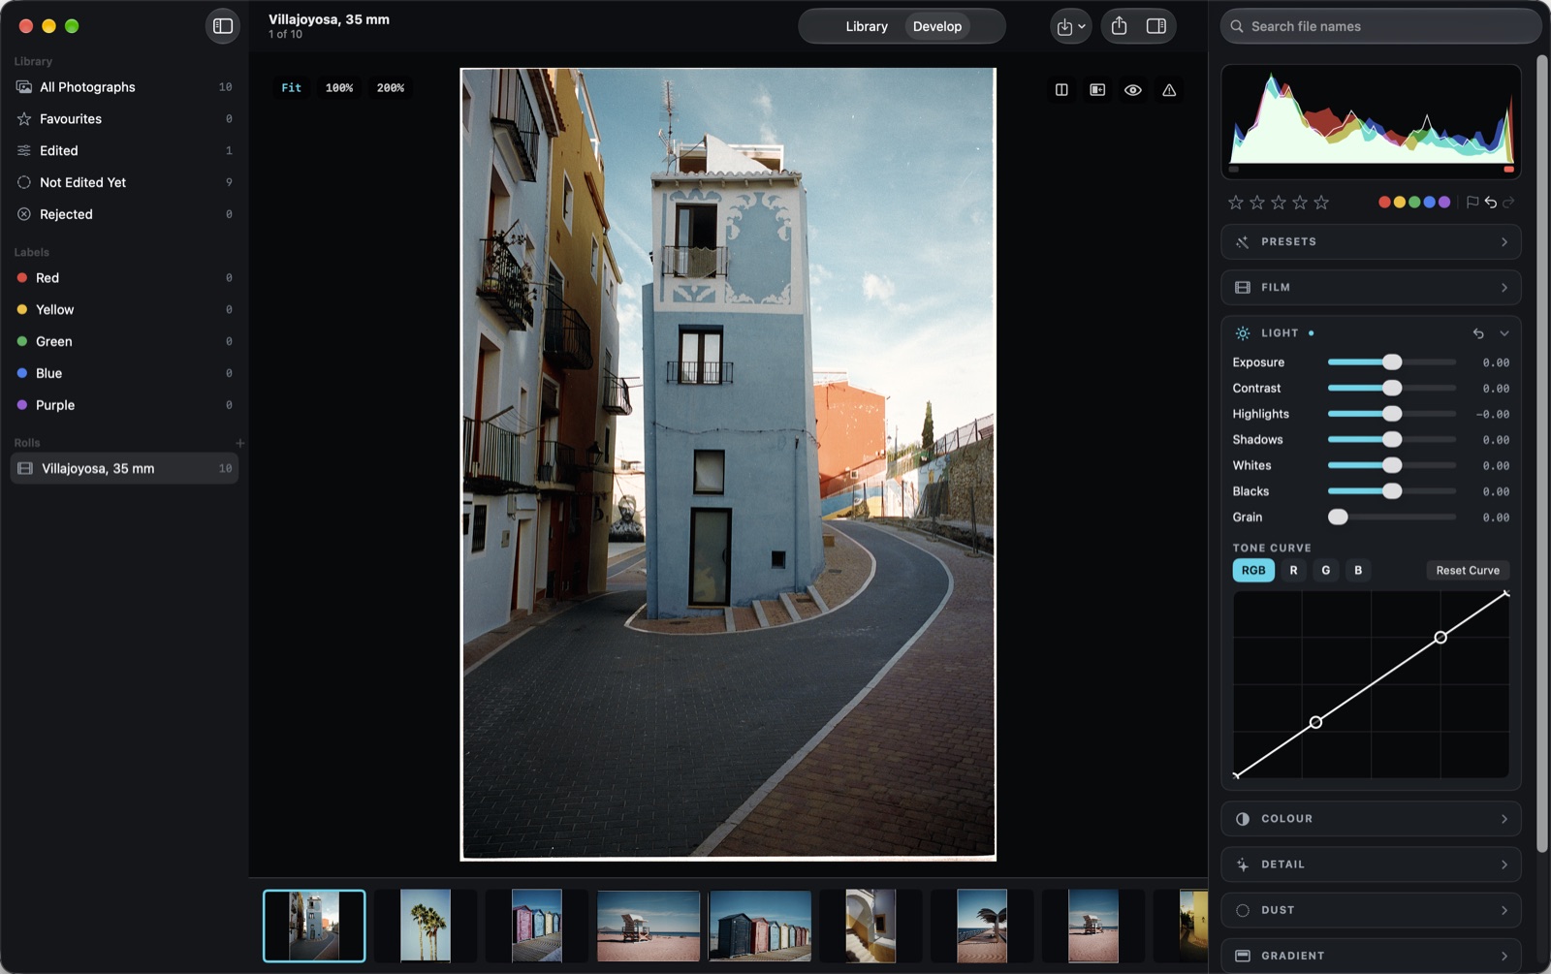1551x974 pixels.
Task: Toggle the eye preview icon above the photo
Action: pos(1133,90)
